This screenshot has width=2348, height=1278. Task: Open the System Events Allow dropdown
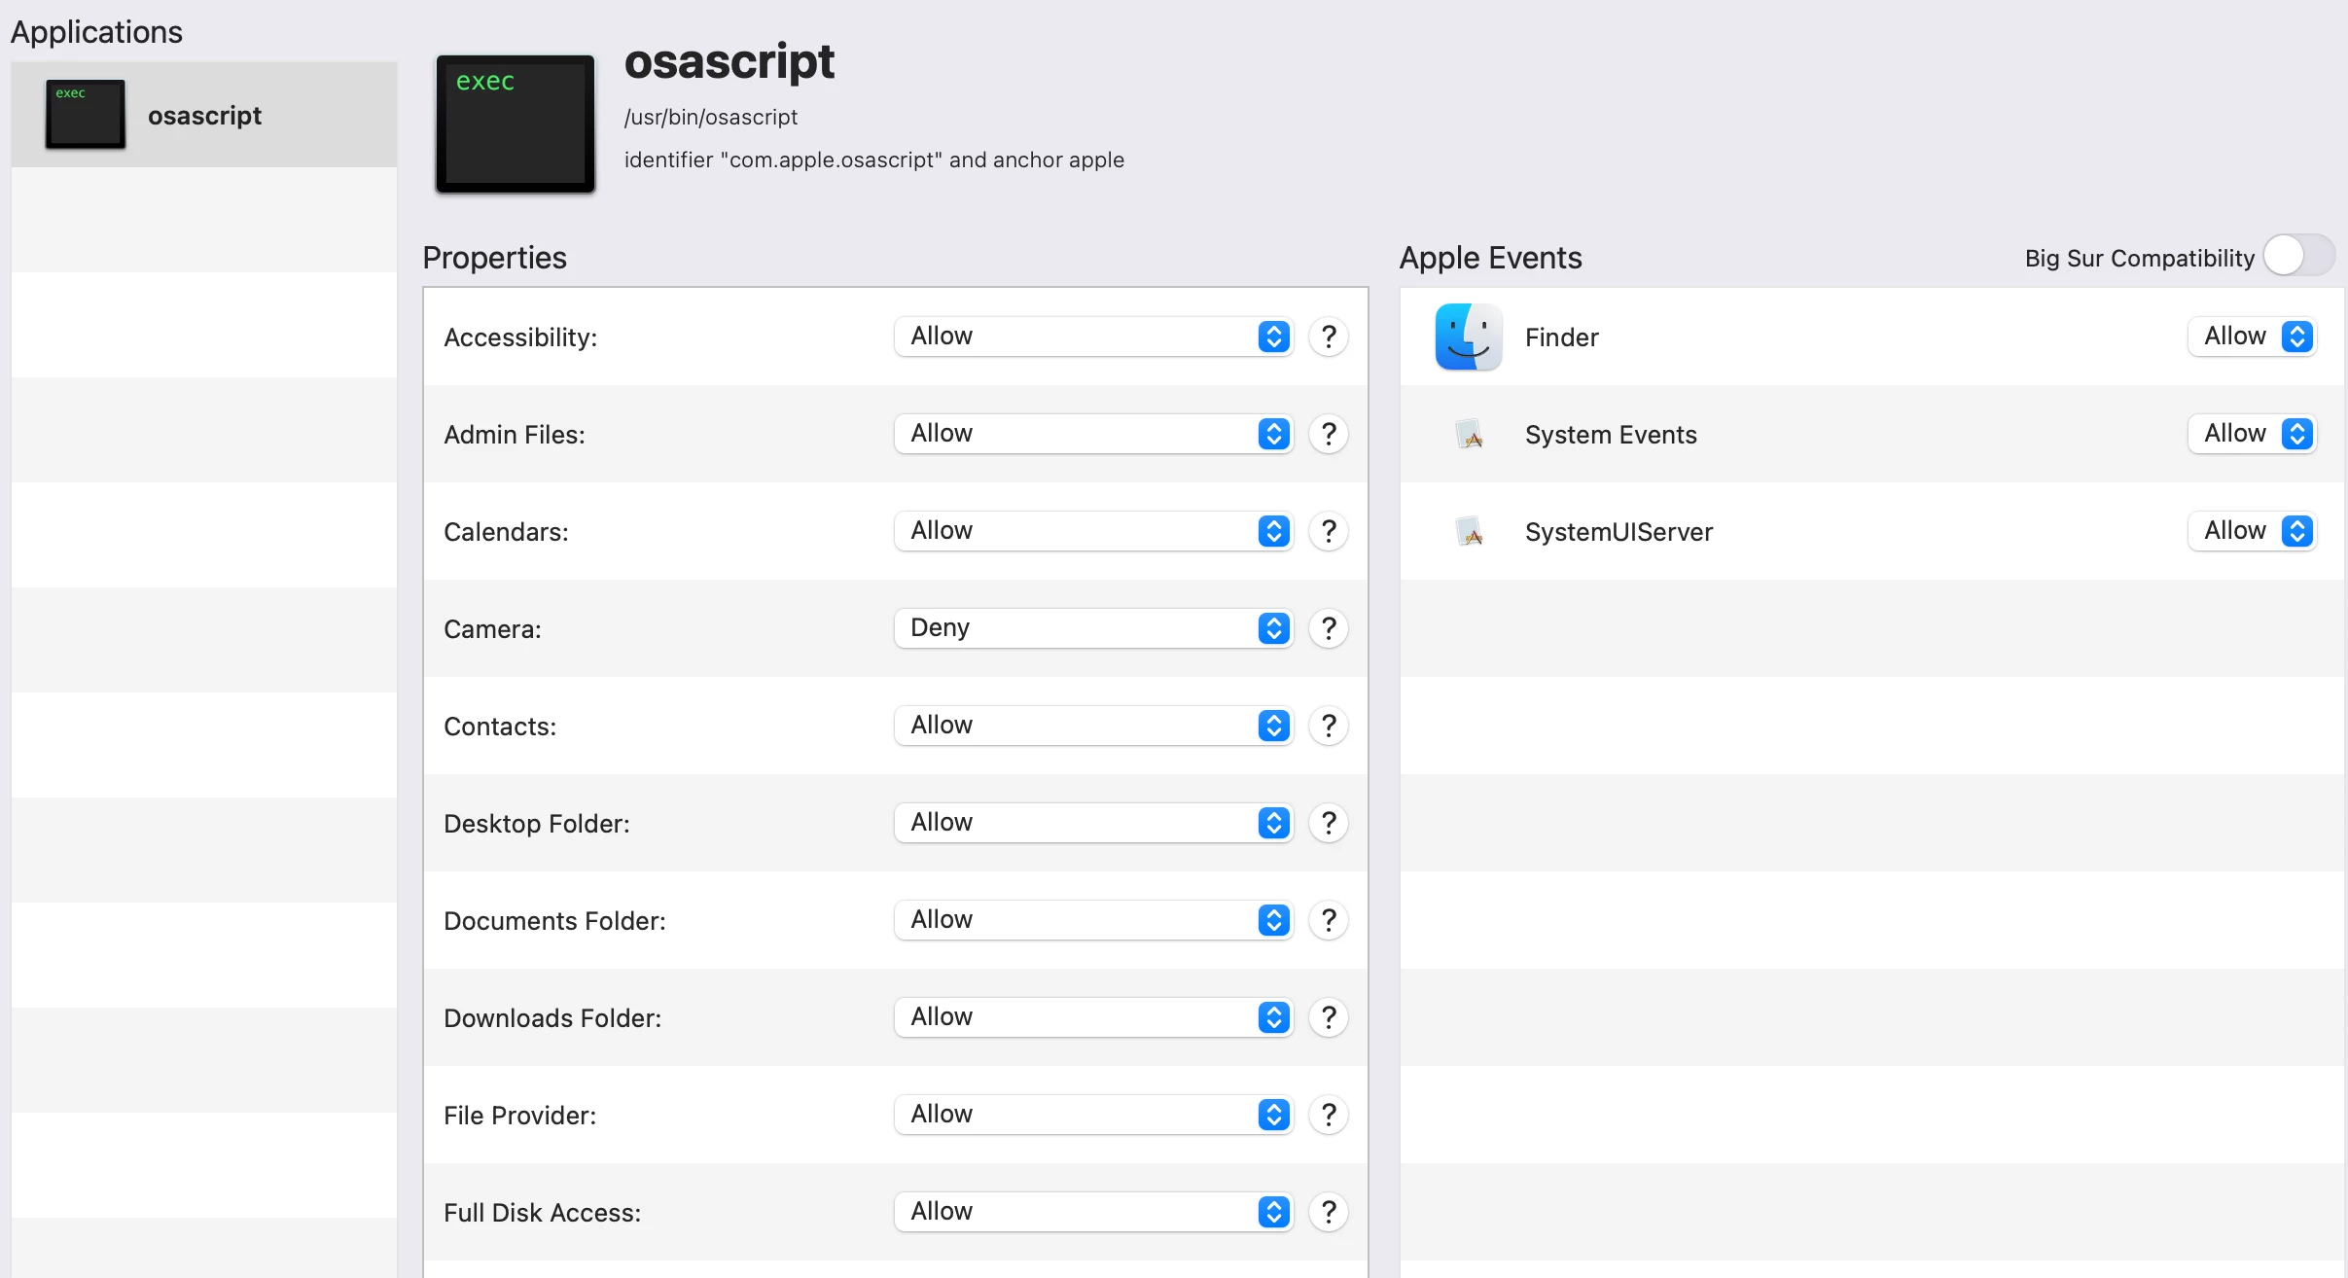[x=2252, y=434]
